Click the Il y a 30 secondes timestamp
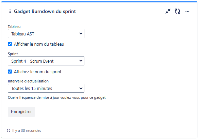Screen dimensions: 199x139 click(27, 130)
